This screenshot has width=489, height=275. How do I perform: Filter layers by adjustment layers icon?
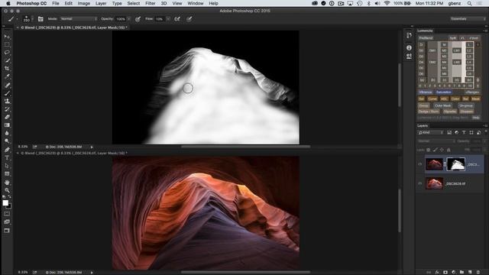(x=457, y=132)
